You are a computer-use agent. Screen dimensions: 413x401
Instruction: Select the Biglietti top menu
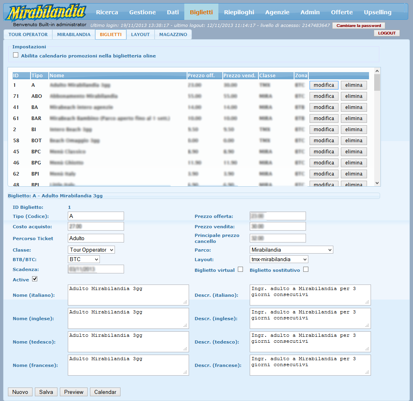201,12
